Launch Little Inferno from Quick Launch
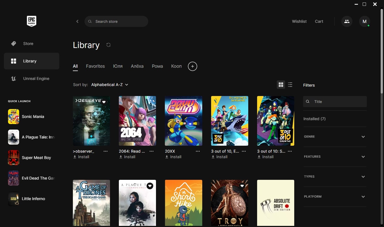 [x=32, y=199]
